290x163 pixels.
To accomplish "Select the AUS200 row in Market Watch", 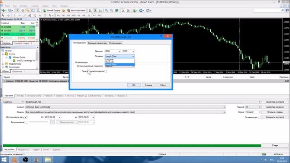I will click(x=18, y=27).
